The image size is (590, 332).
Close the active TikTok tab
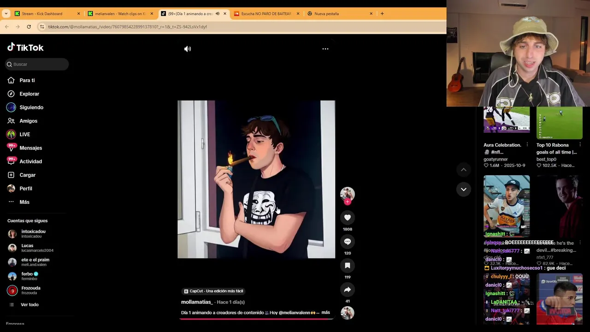click(x=225, y=14)
